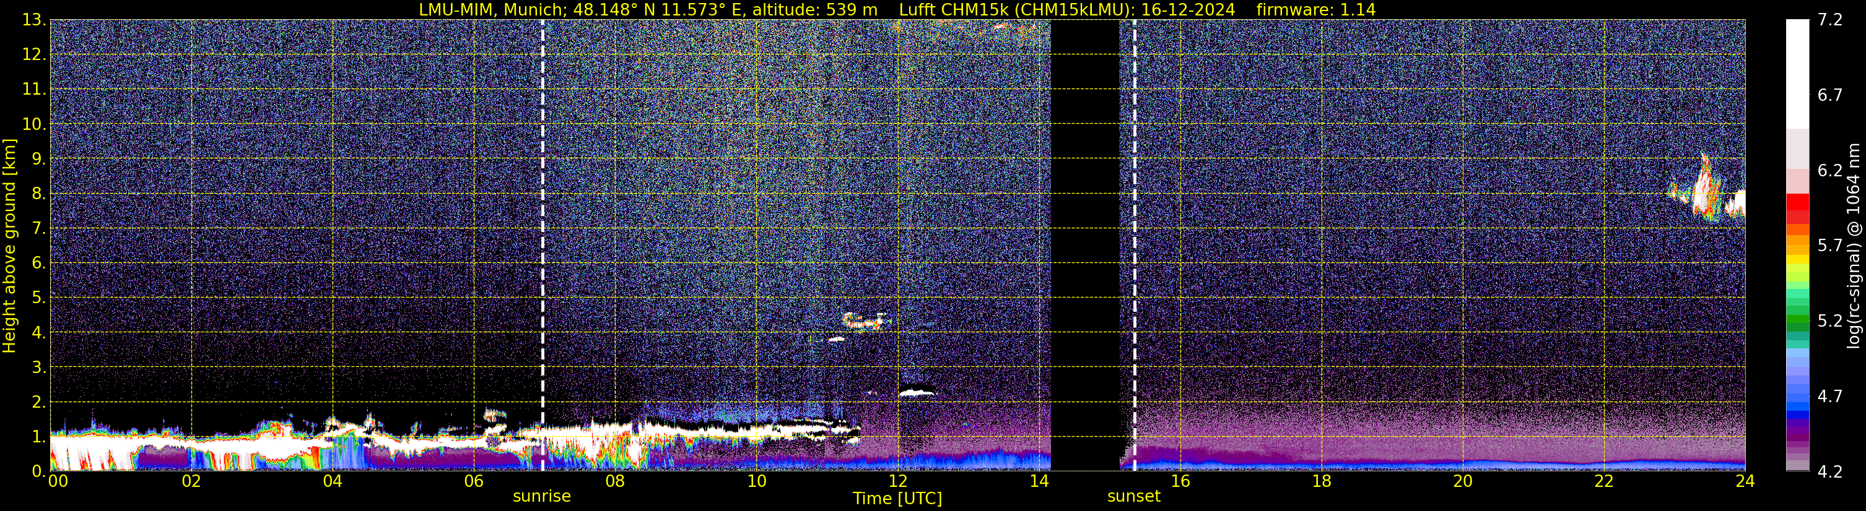The width and height of the screenshot is (1866, 511).
Task: Click the '18' time tick label
Action: [x=1321, y=481]
